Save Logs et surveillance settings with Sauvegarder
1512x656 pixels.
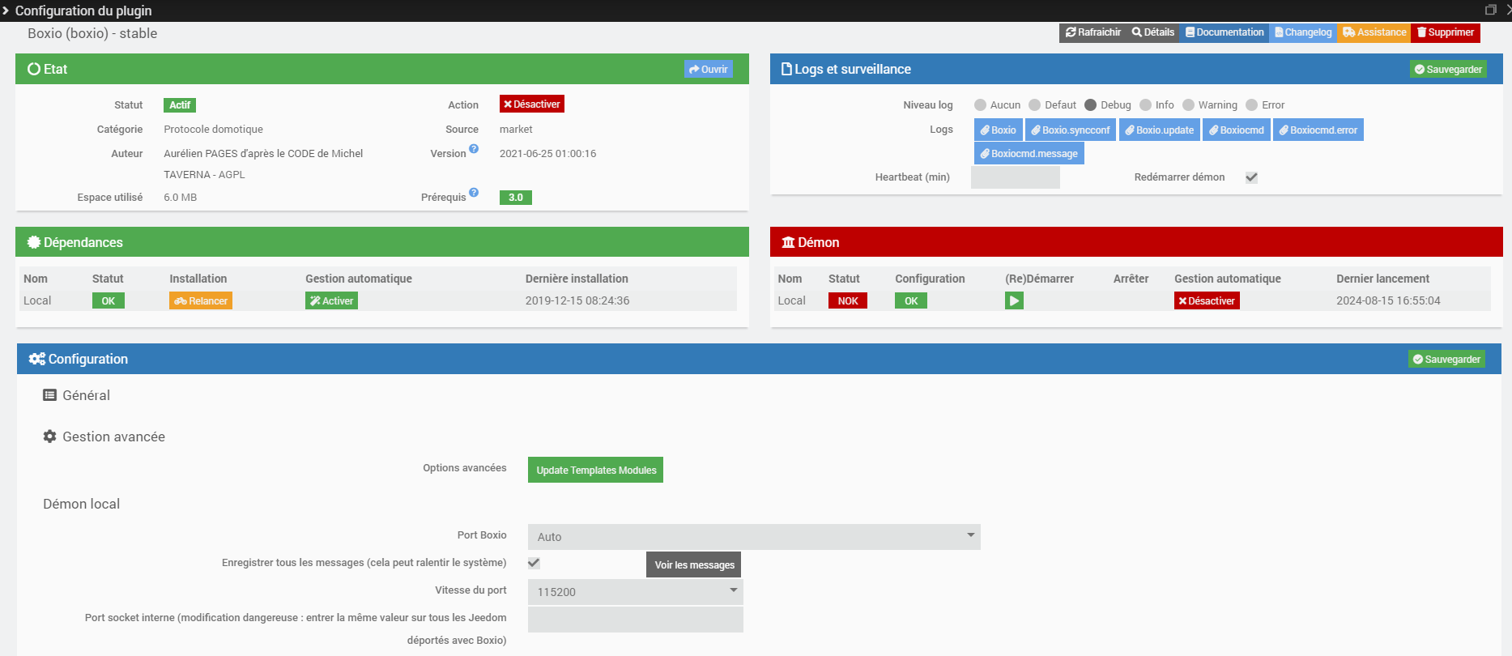[x=1448, y=70]
